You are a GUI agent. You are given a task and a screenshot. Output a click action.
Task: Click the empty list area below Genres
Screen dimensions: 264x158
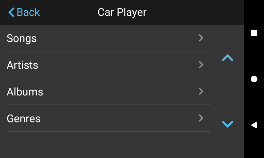109,145
